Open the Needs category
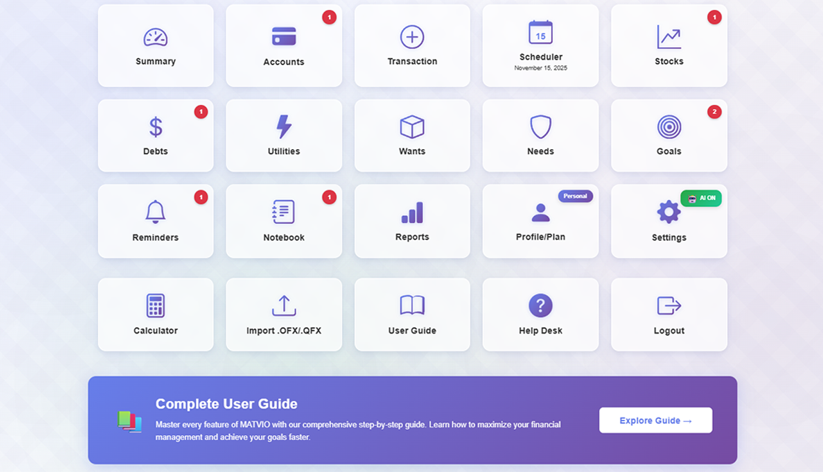Viewport: 823px width, 472px height. coord(540,135)
